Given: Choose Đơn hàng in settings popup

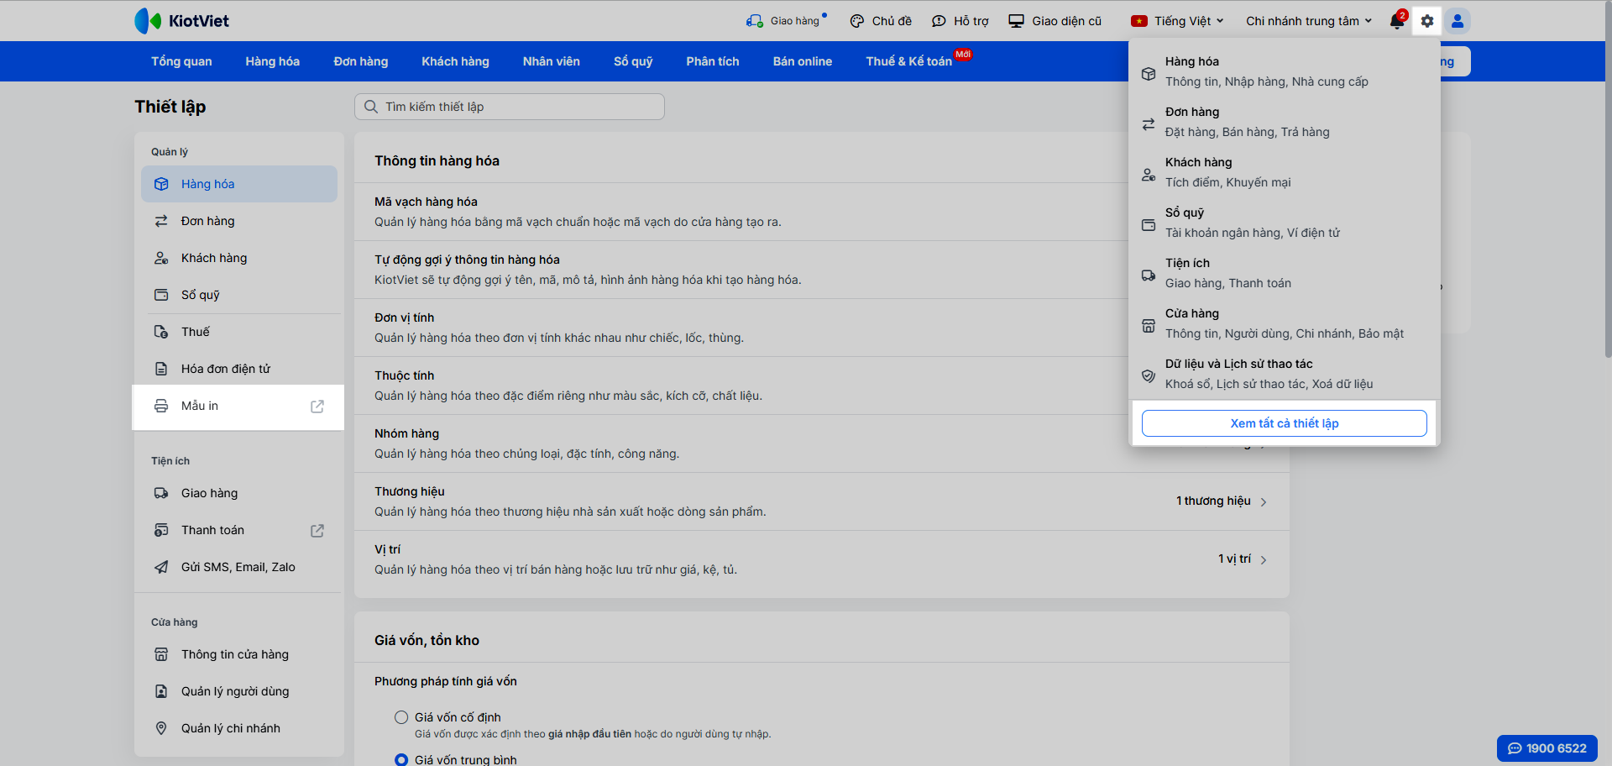Looking at the screenshot, I should [x=1285, y=122].
